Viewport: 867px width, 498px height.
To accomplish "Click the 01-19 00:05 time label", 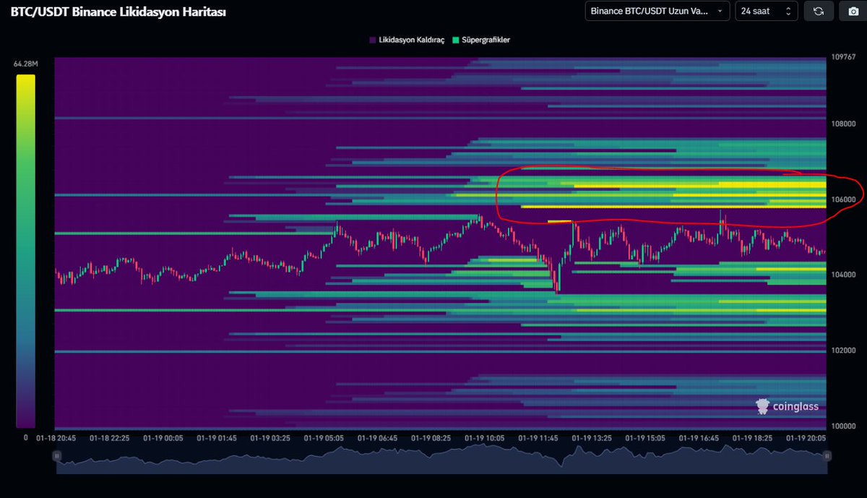I will click(163, 438).
